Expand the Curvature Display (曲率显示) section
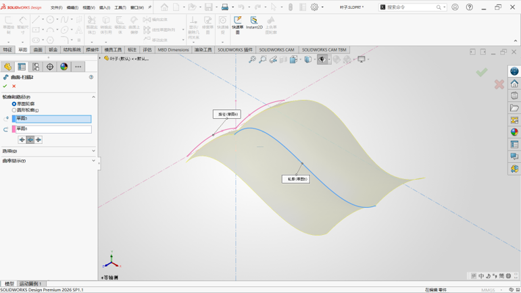 (93, 161)
